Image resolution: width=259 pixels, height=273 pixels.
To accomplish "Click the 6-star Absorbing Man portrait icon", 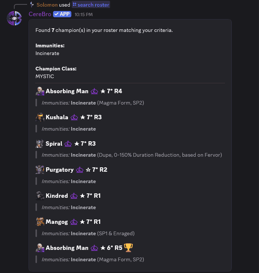I will pyautogui.click(x=40, y=248).
